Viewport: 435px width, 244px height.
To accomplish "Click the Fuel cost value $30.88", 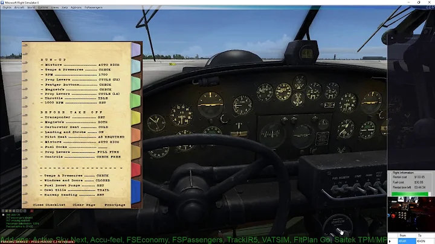I will click(419, 182).
